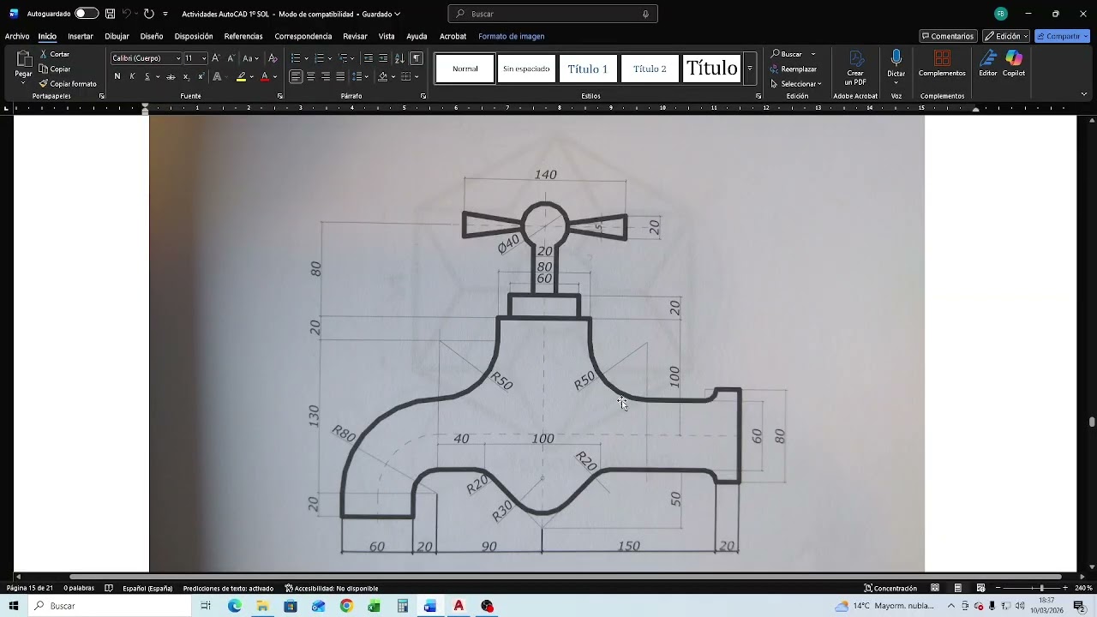Viewport: 1097px width, 617px height.
Task: Open the Archivo menu
Action: point(17,36)
